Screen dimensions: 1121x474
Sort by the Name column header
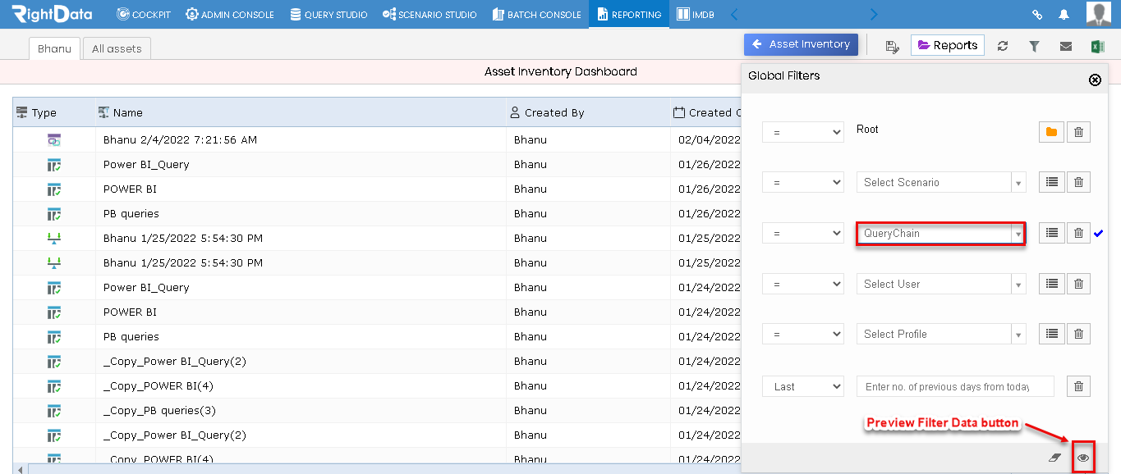point(301,112)
